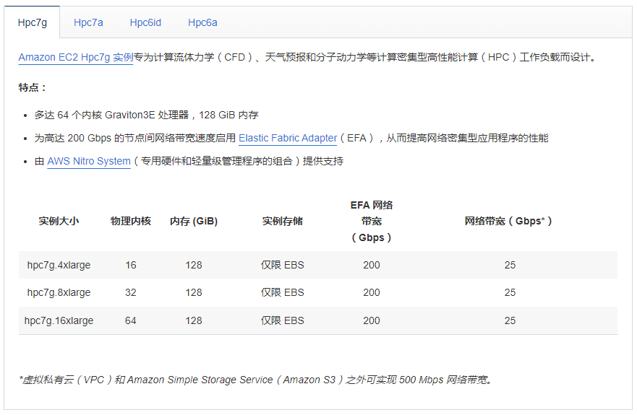Select the Hpc7g tab

coord(32,22)
